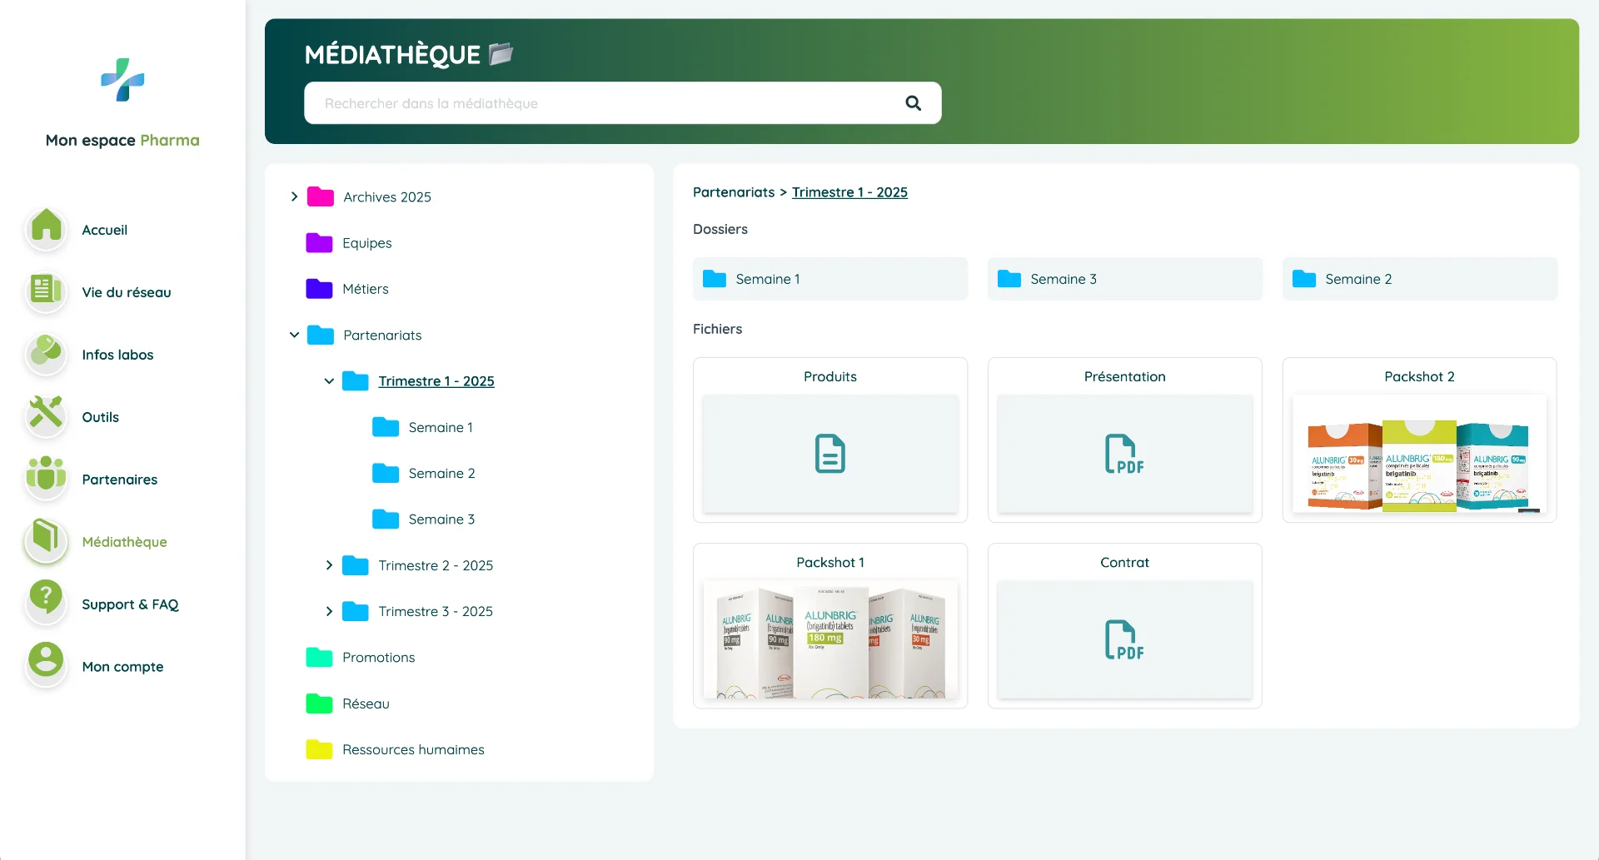The height and width of the screenshot is (860, 1599).
Task: Open Outils menu item
Action: [100, 417]
